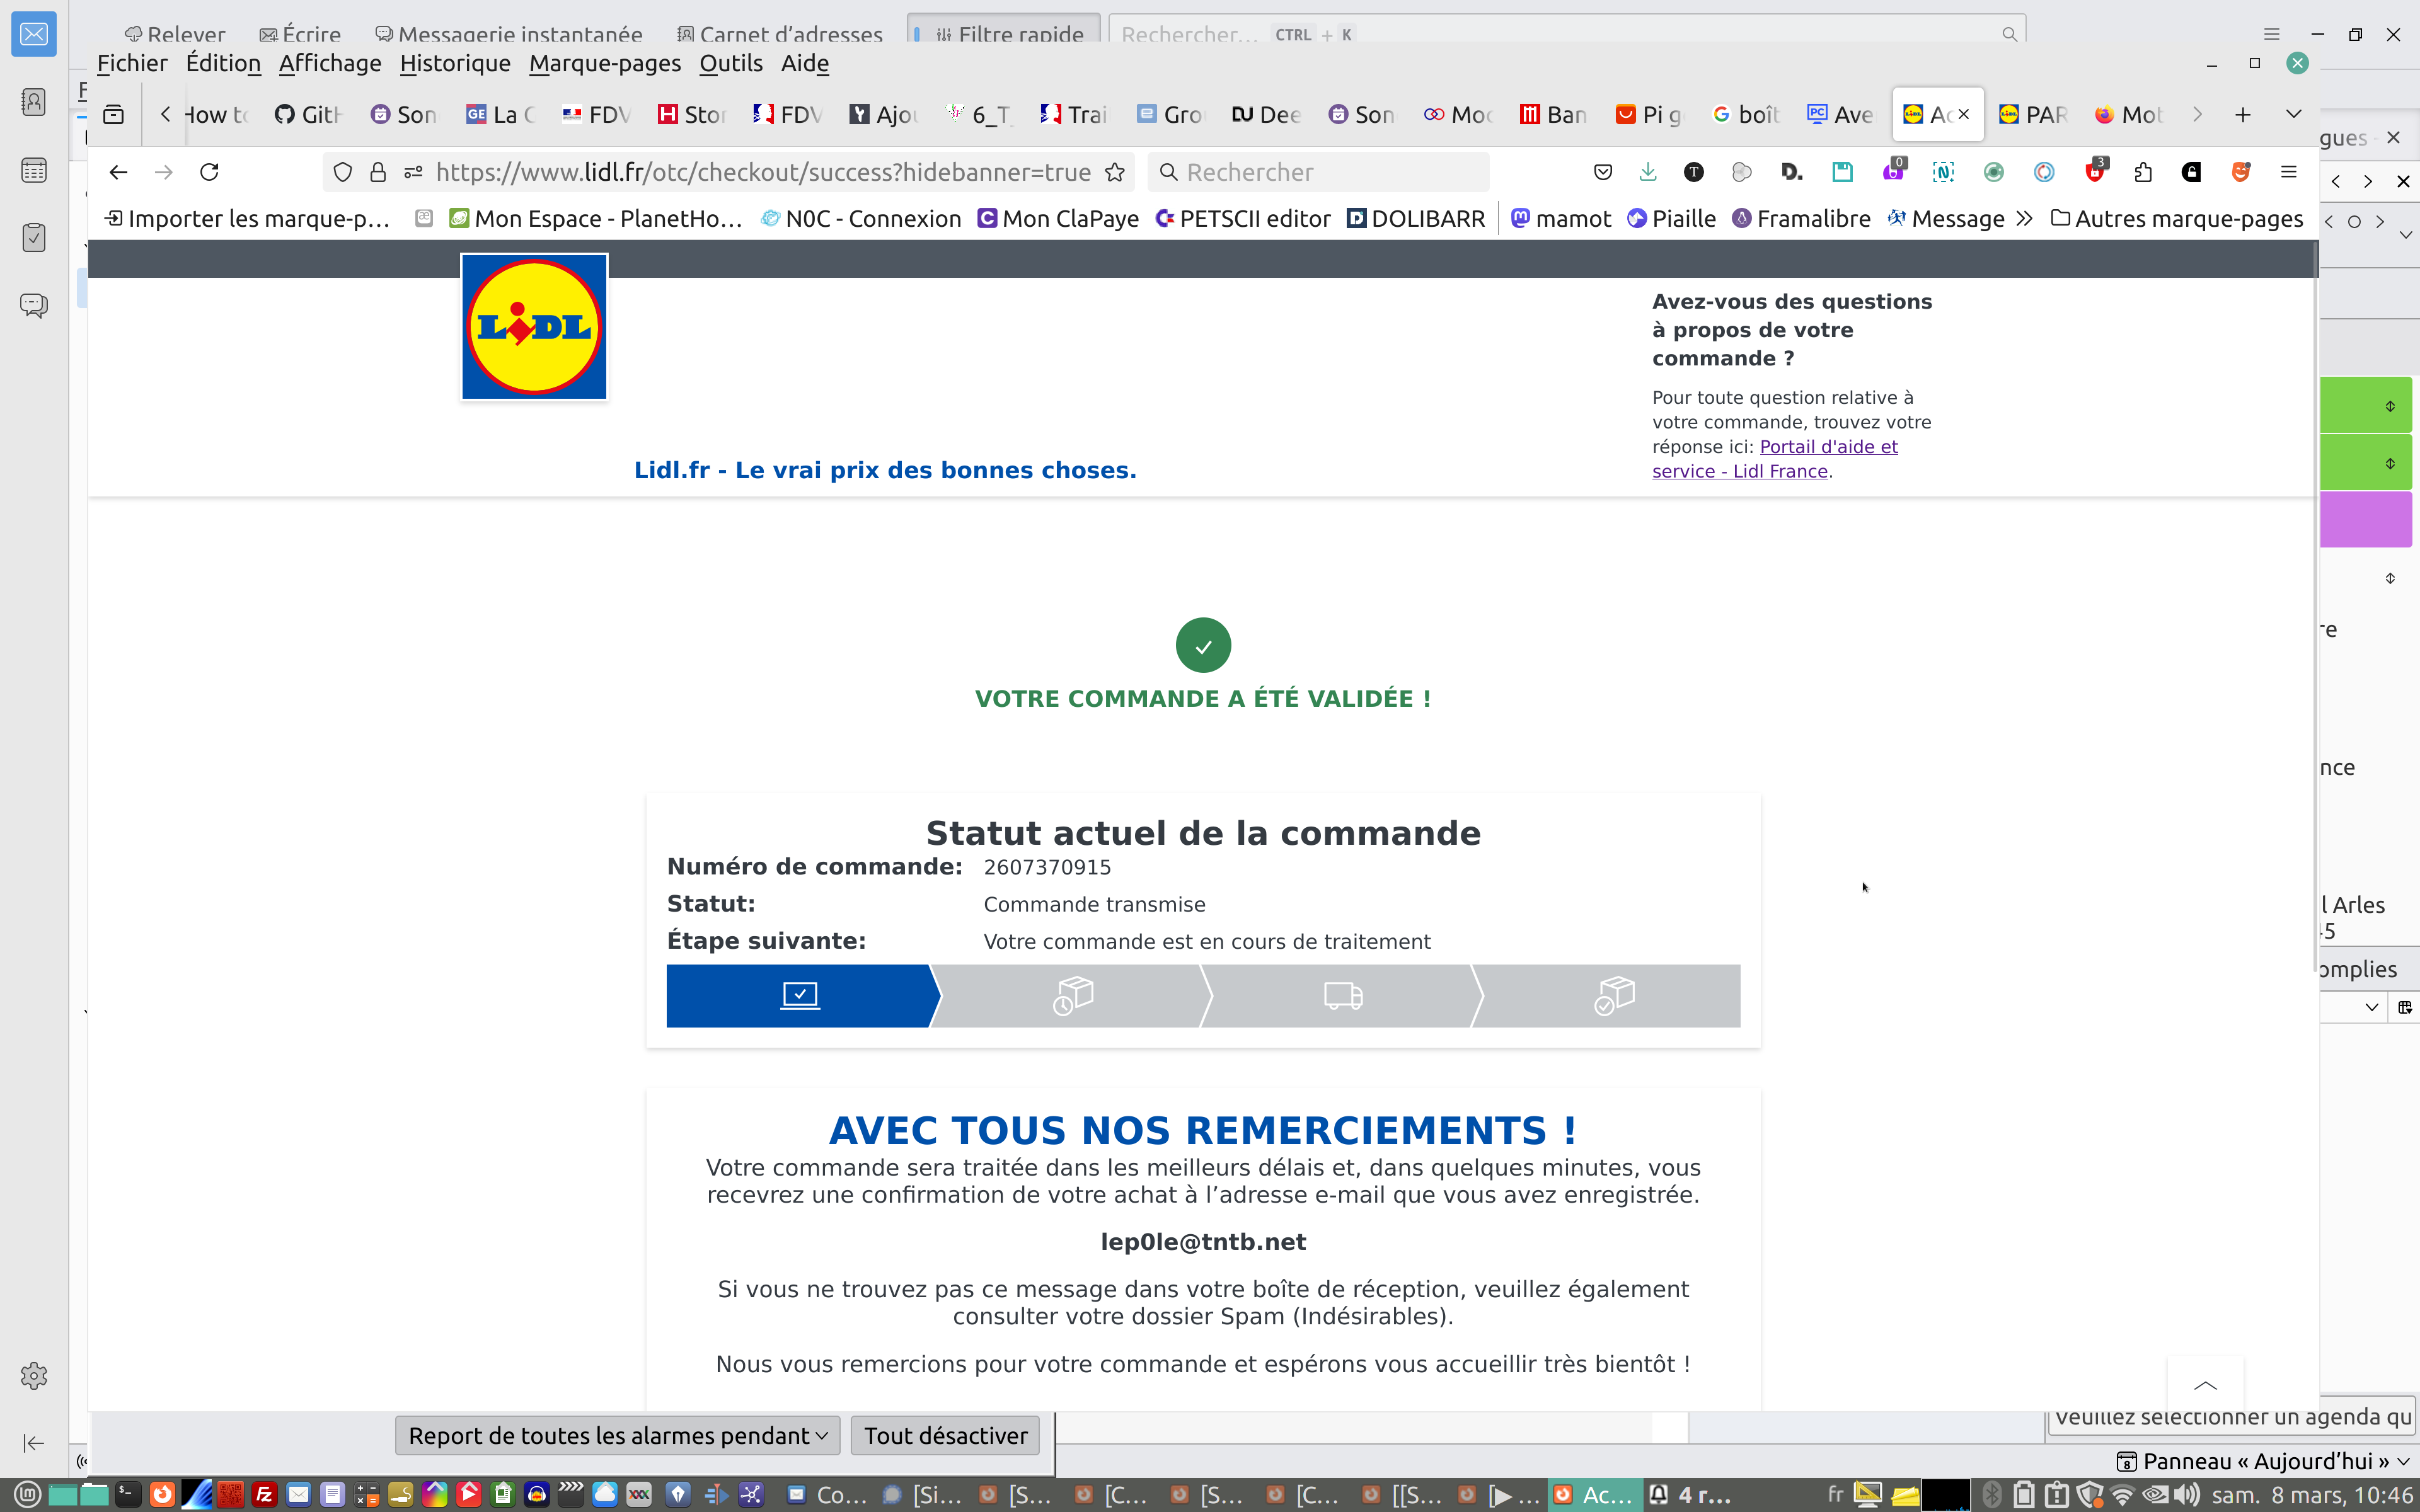2420x1512 pixels.
Task: Show more bookmarks with the chevron
Action: pyautogui.click(x=2024, y=218)
